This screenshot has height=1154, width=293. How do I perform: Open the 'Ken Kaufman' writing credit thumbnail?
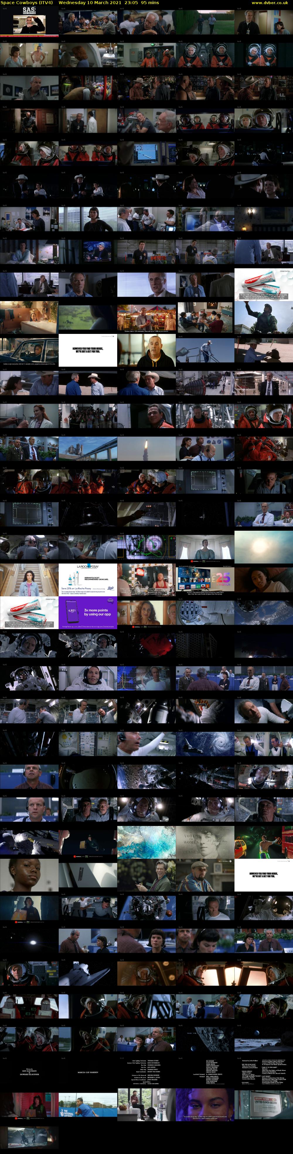click(x=29, y=1073)
